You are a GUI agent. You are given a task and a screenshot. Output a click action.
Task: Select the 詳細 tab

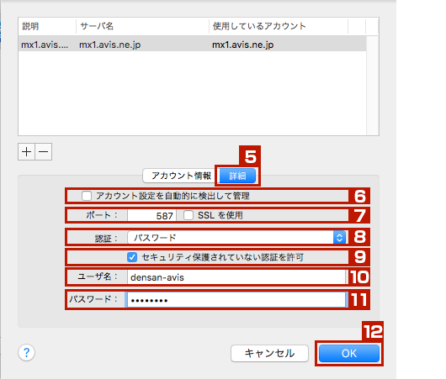coord(237,176)
